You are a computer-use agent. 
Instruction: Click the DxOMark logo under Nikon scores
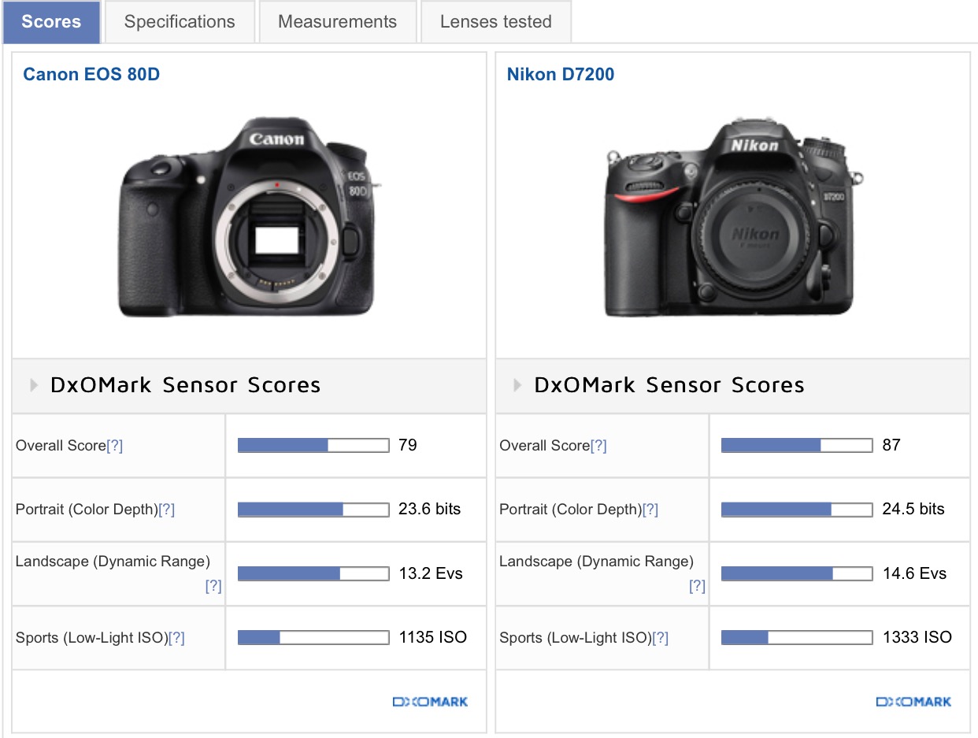pyautogui.click(x=913, y=702)
